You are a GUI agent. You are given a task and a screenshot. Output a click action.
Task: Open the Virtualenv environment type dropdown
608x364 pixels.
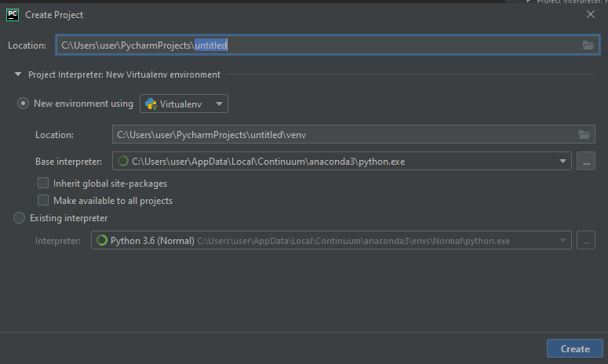click(184, 104)
